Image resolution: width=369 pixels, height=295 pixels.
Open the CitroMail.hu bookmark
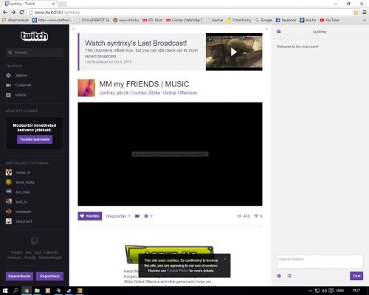[239, 20]
